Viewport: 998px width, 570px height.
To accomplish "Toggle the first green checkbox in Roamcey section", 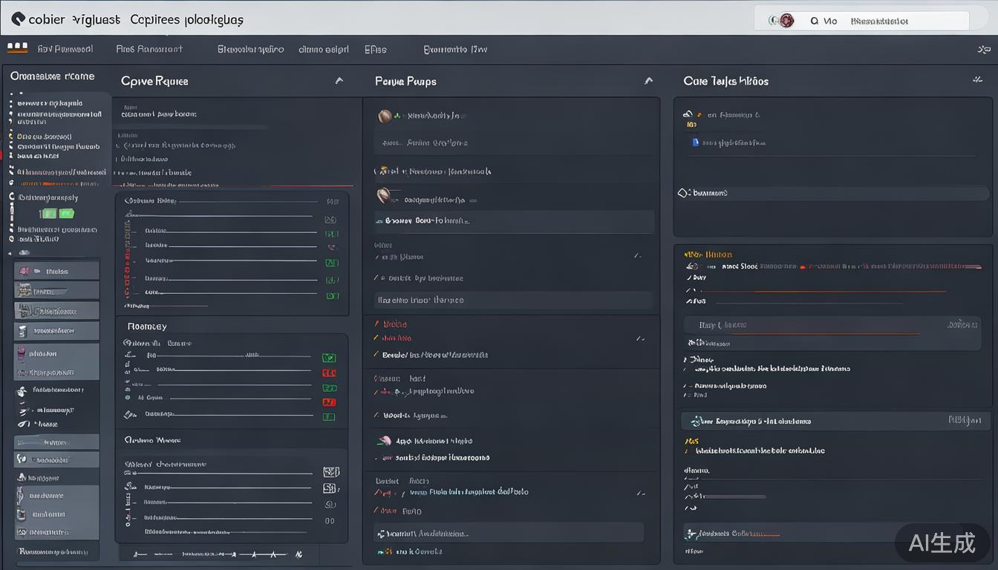I will pyautogui.click(x=328, y=358).
